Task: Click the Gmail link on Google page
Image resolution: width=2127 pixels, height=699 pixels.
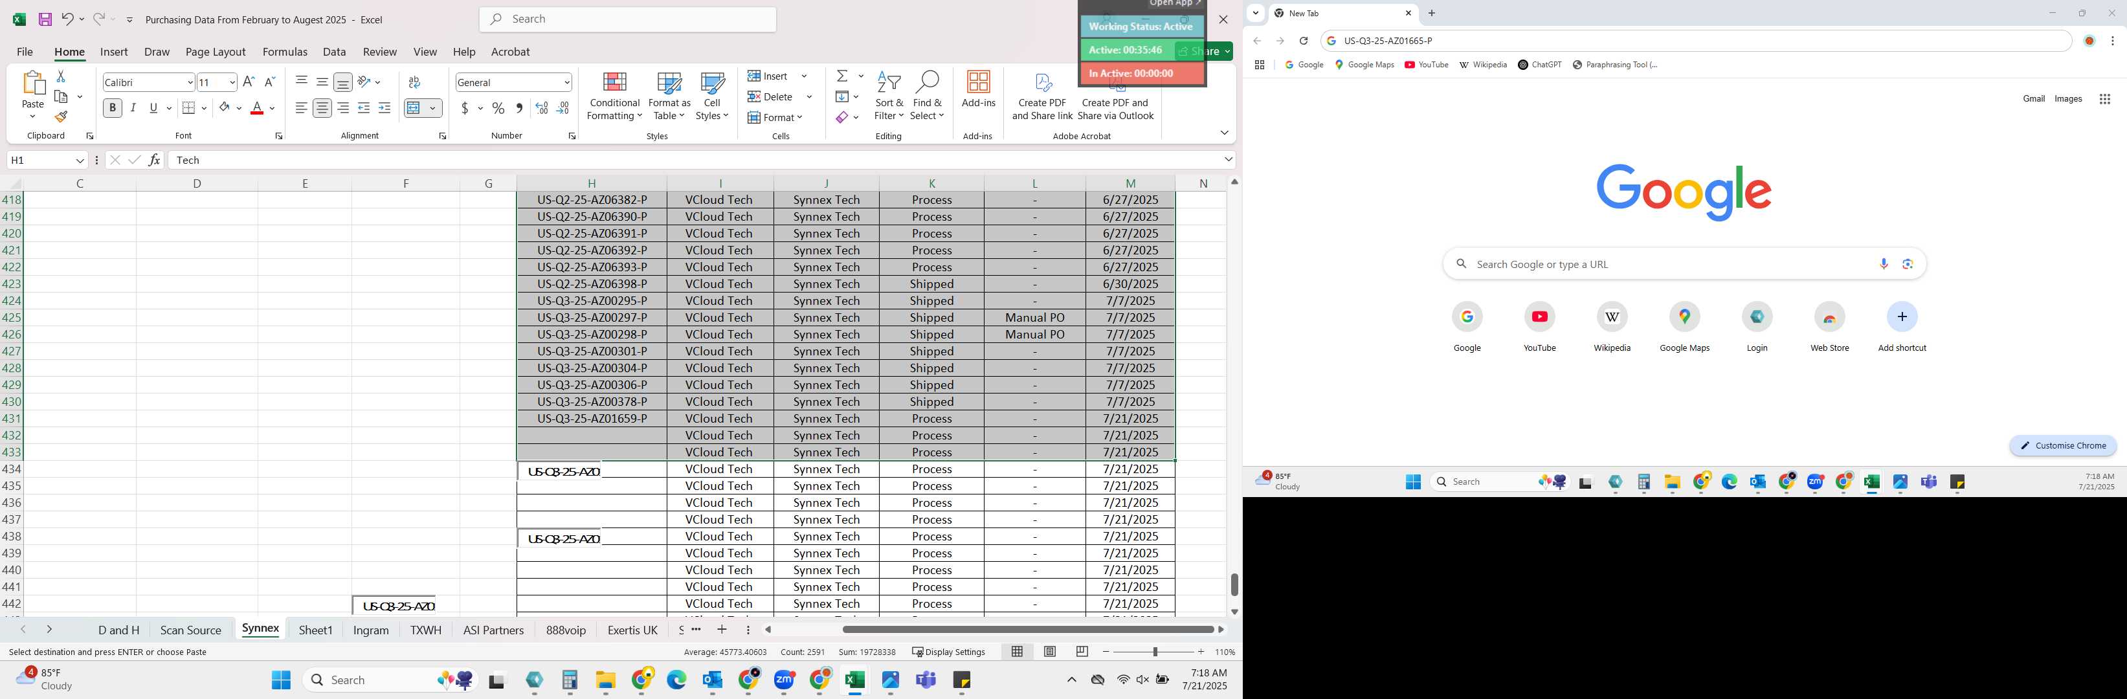Action: 2034,99
